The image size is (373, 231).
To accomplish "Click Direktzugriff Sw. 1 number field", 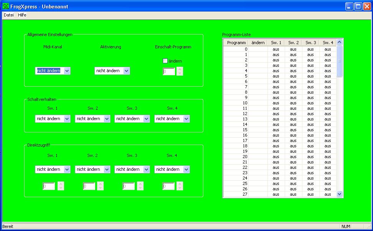I will click(x=49, y=186).
